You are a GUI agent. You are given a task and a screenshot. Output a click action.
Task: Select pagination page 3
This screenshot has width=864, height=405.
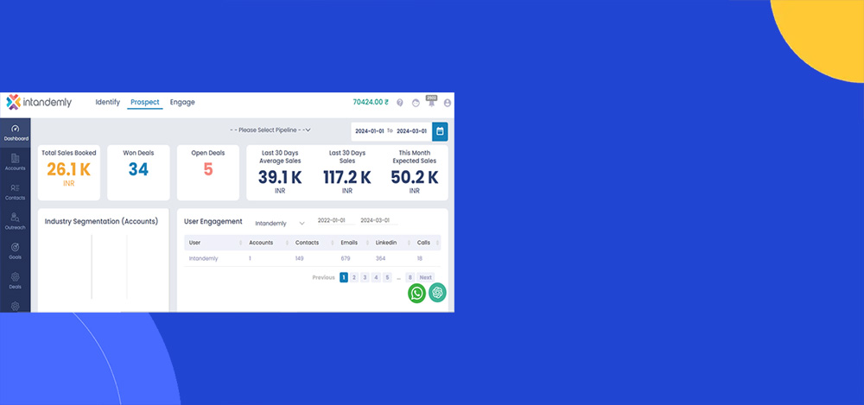click(x=365, y=277)
